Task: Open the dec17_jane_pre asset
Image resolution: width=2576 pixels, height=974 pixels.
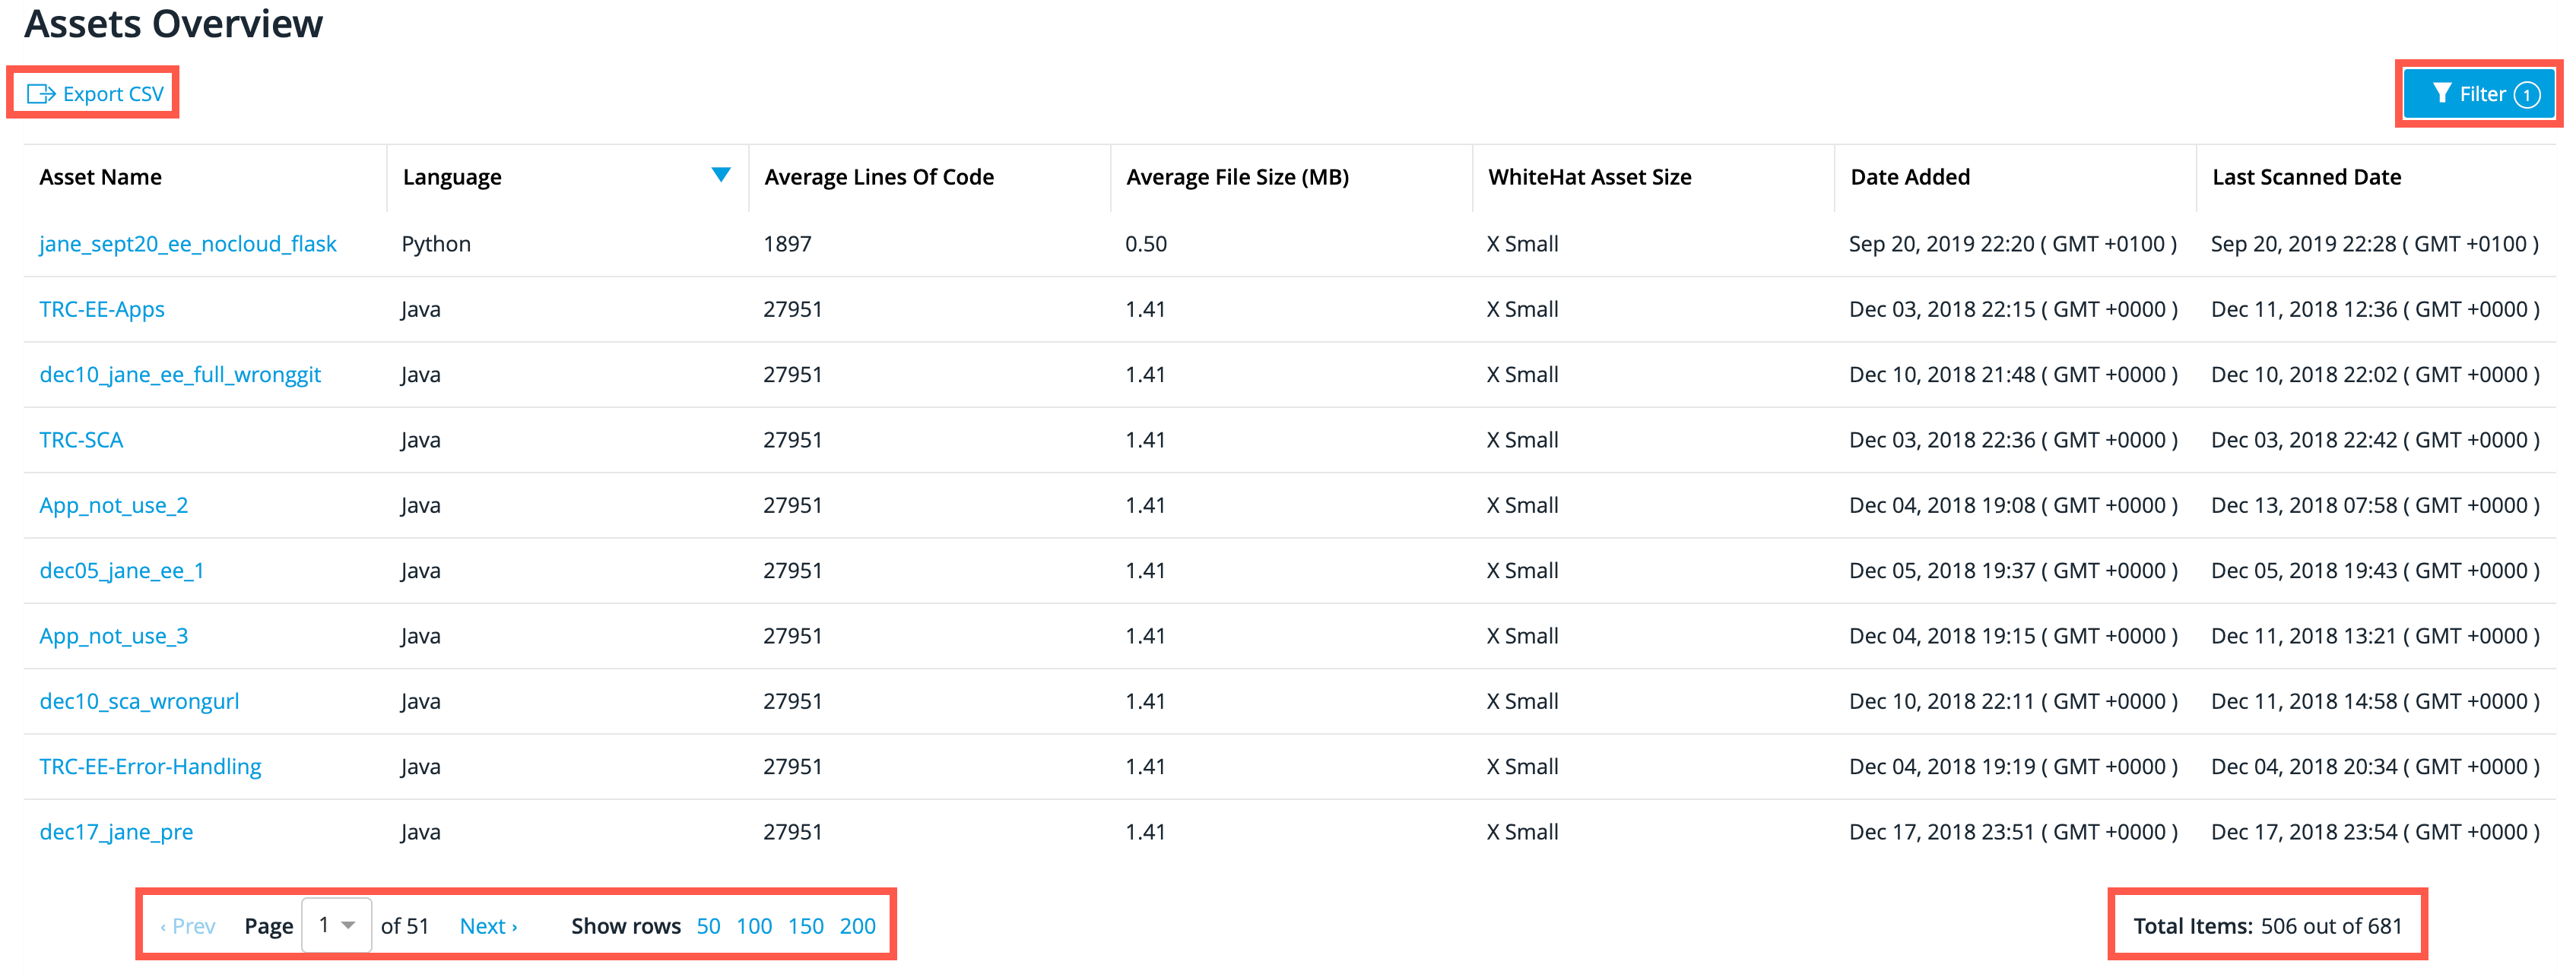Action: (116, 832)
